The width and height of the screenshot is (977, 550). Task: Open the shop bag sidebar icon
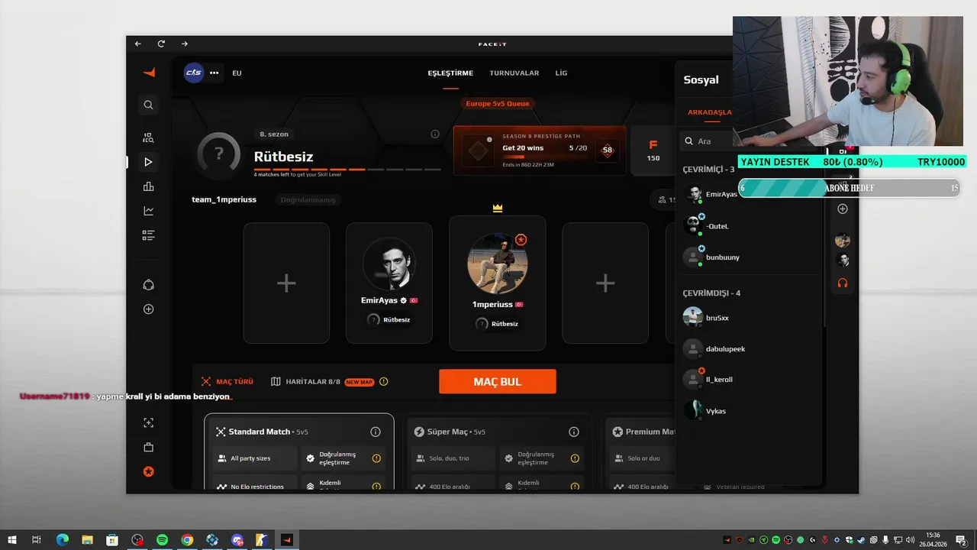tap(149, 447)
